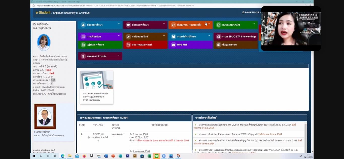Open Microsoft Edge from the taskbar
The image size is (344, 159).
tap(62, 156)
